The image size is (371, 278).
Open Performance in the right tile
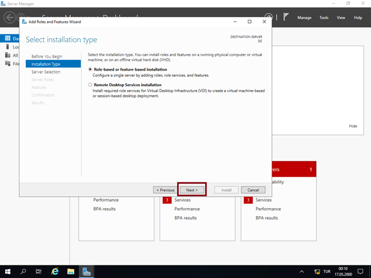click(268, 209)
